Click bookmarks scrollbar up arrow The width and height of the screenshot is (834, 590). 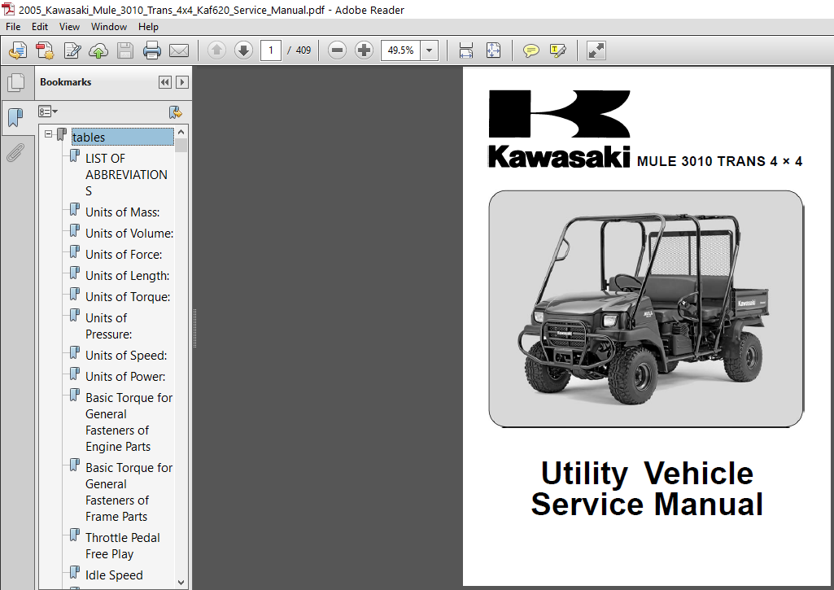181,132
